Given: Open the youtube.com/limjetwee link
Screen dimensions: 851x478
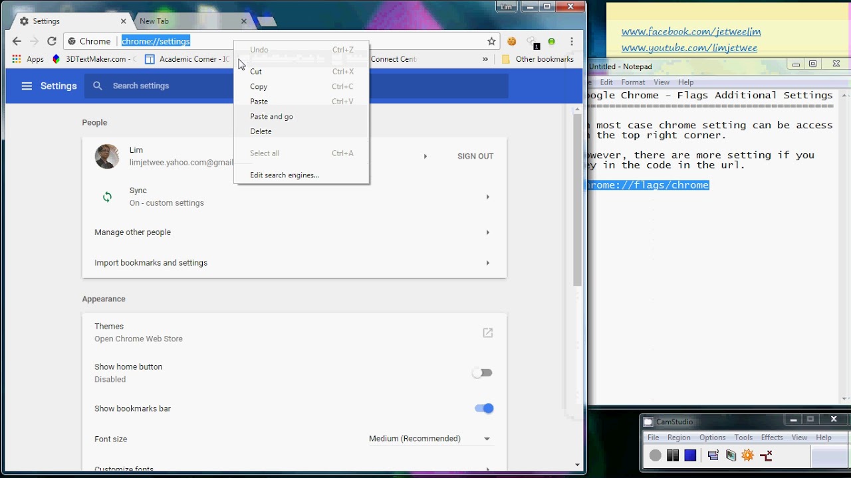Looking at the screenshot, I should click(689, 48).
